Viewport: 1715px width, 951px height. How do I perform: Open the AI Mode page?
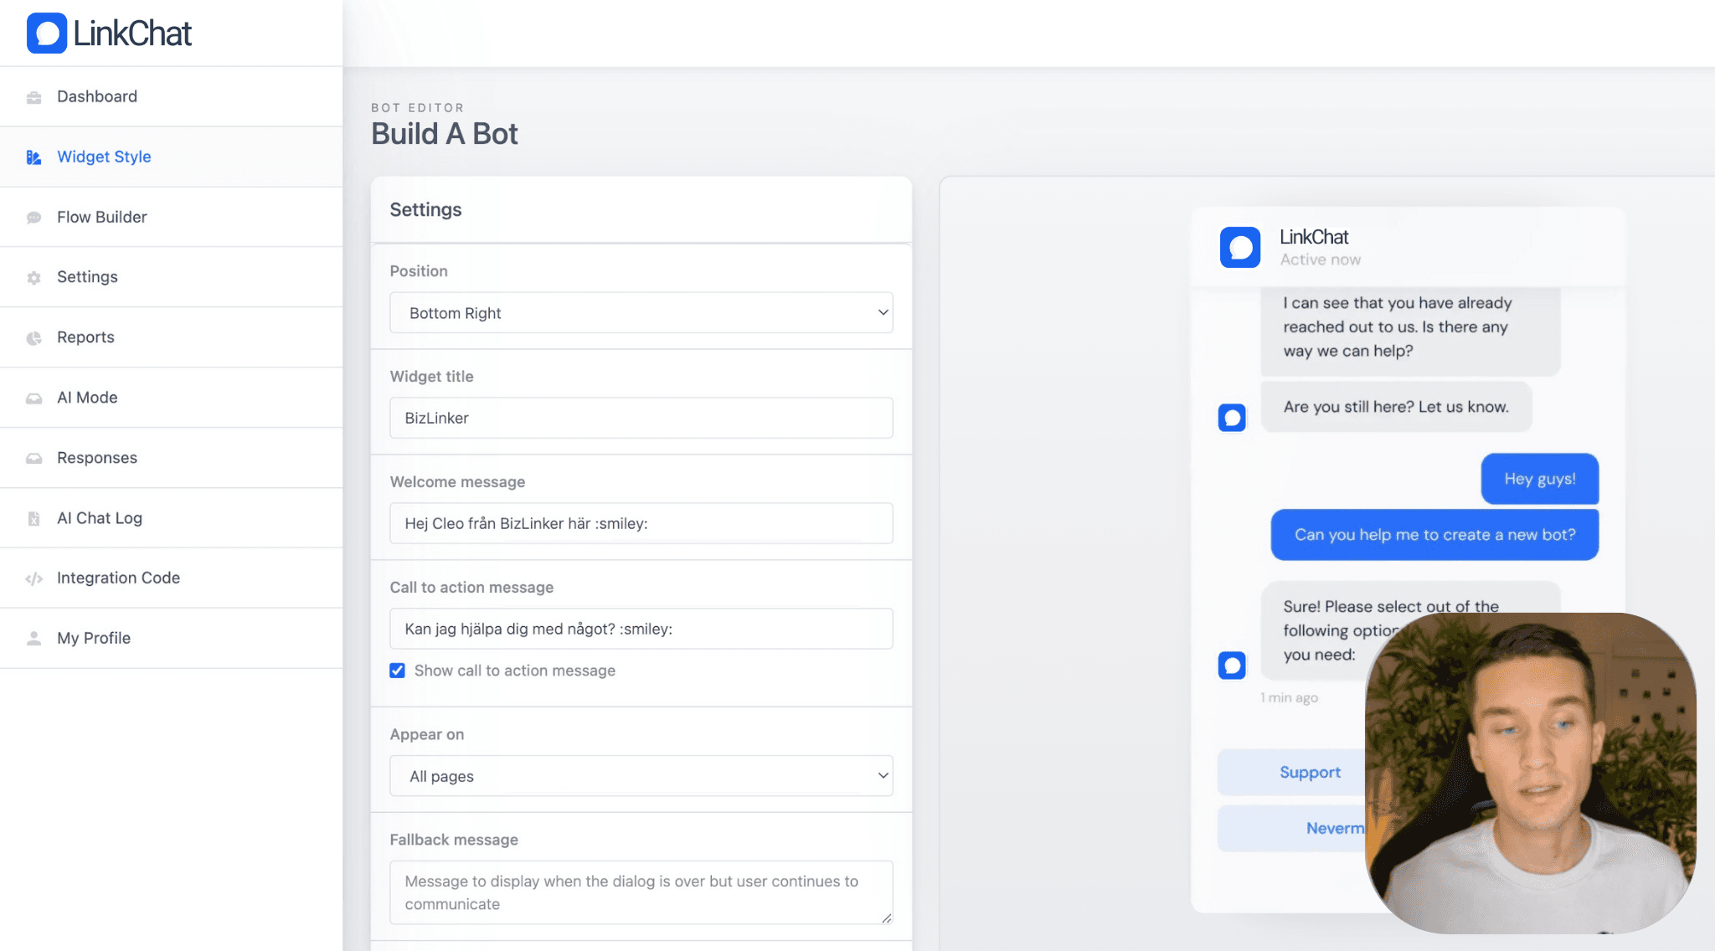[172, 398]
